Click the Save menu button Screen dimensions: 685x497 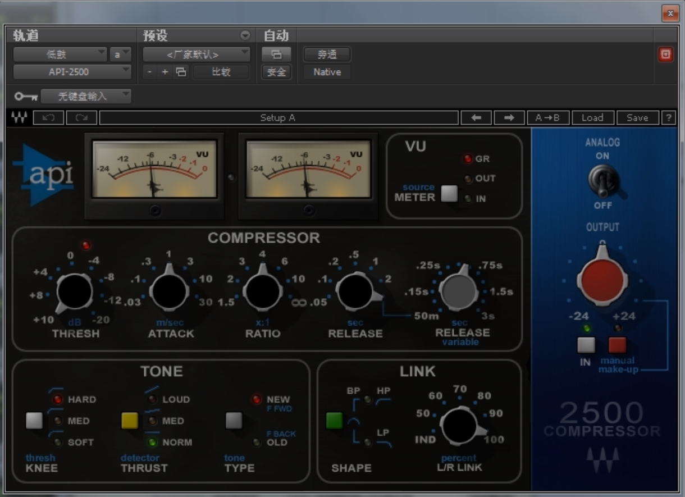[x=637, y=118]
